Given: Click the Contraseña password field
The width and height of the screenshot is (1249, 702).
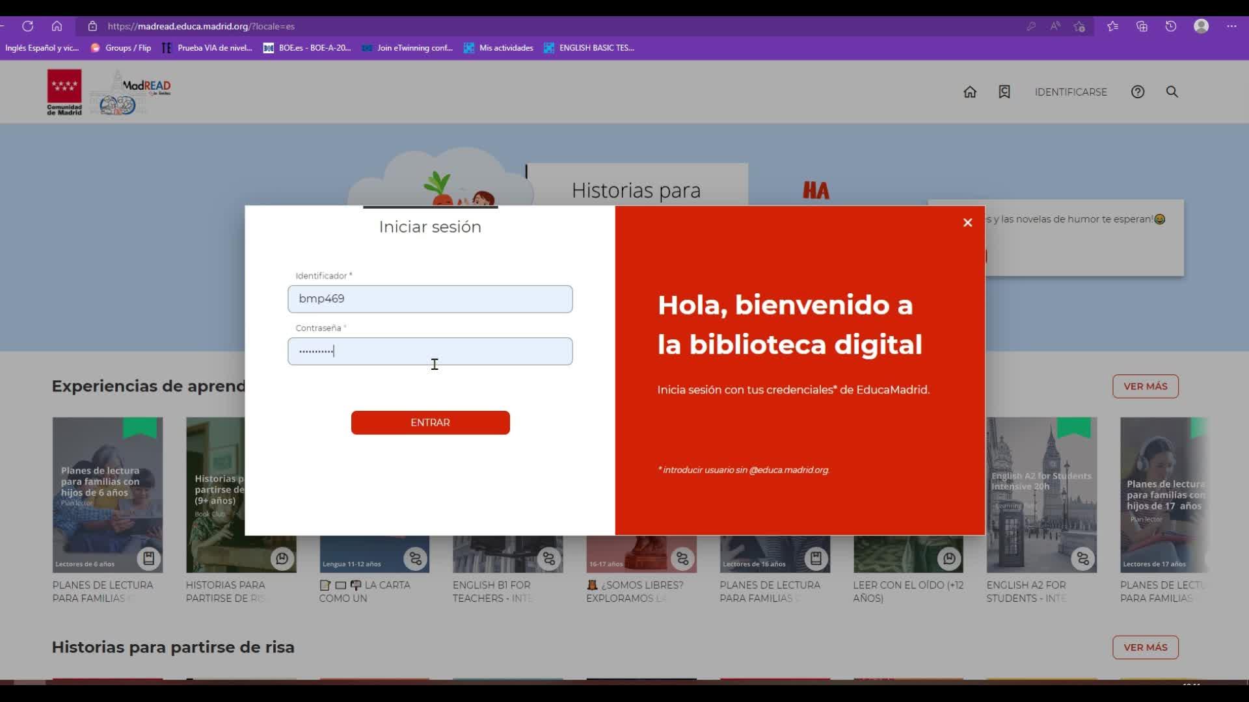Looking at the screenshot, I should 430,351.
